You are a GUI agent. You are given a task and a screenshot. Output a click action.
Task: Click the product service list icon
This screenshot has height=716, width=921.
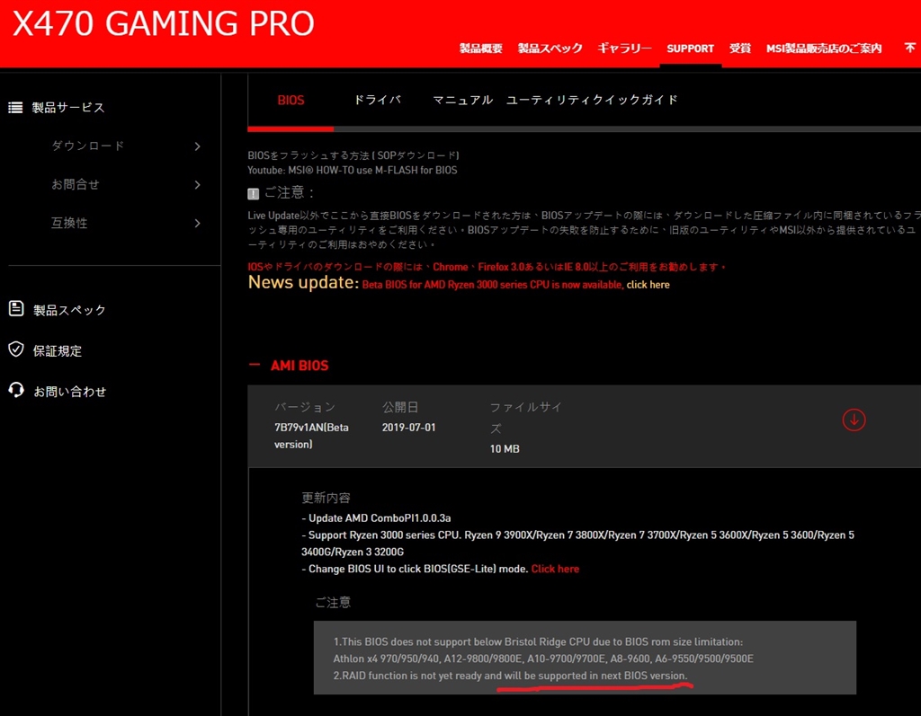[15, 108]
